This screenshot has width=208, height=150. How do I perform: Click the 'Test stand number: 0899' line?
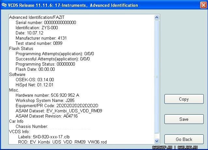point(39,43)
